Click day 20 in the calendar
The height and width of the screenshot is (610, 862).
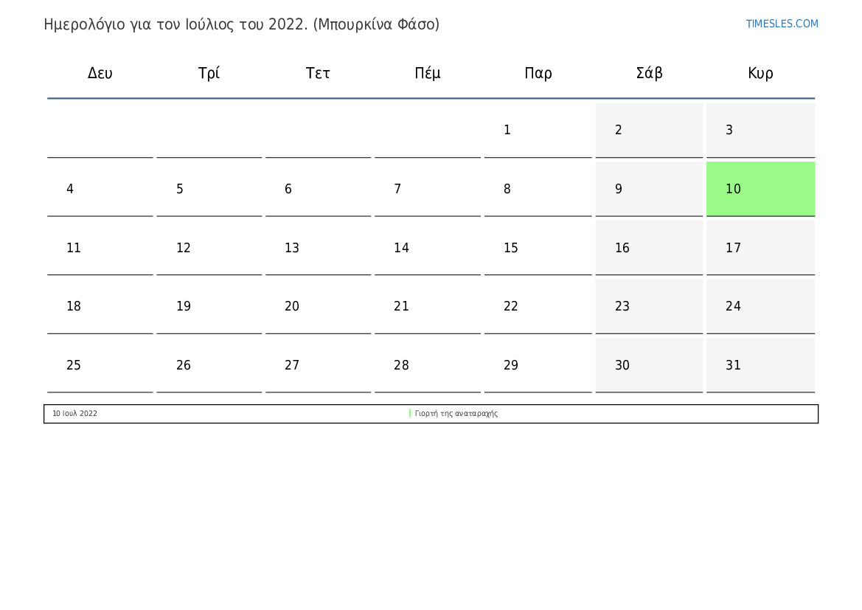coord(318,306)
